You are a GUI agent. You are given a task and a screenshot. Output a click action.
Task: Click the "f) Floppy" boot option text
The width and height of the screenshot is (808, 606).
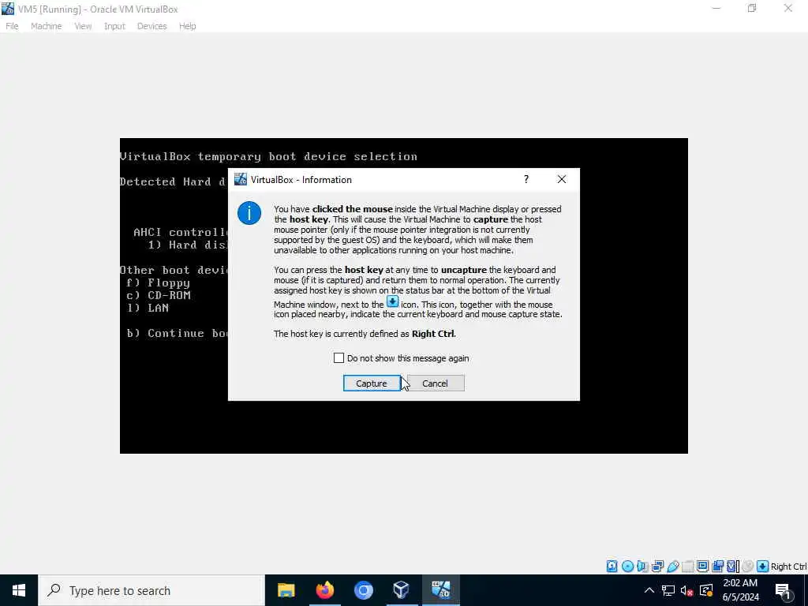coord(158,282)
